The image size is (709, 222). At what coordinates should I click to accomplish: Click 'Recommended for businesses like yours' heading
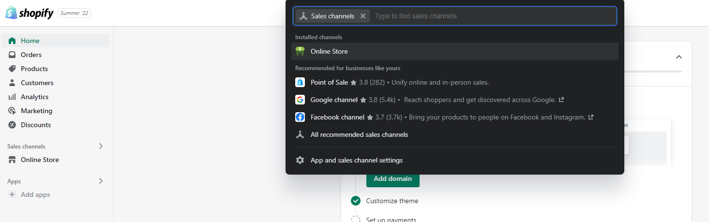348,68
